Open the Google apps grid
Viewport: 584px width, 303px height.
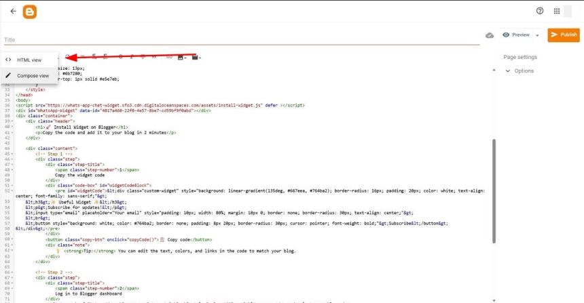click(x=556, y=11)
